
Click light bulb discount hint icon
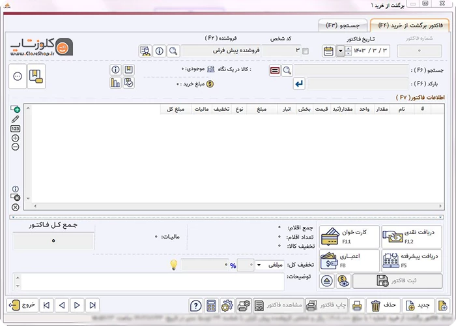tap(174, 265)
